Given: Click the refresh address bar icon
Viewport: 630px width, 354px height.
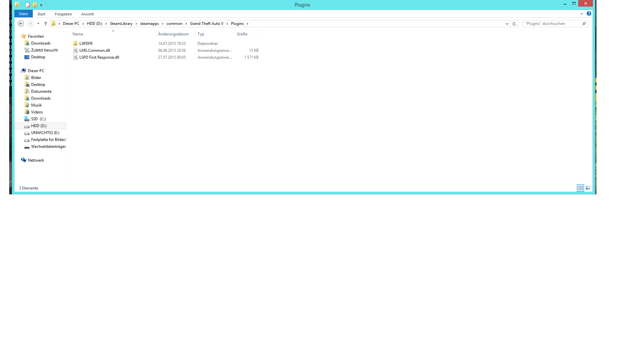Looking at the screenshot, I should point(514,24).
